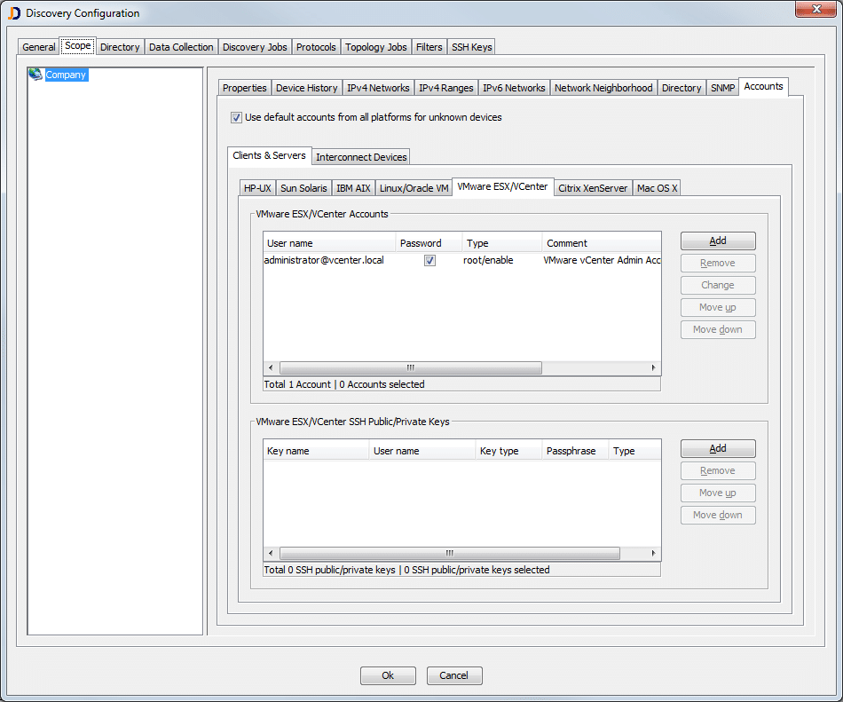Sort accounts by the User name column header
Viewport: 843px width, 702px height.
pos(328,241)
